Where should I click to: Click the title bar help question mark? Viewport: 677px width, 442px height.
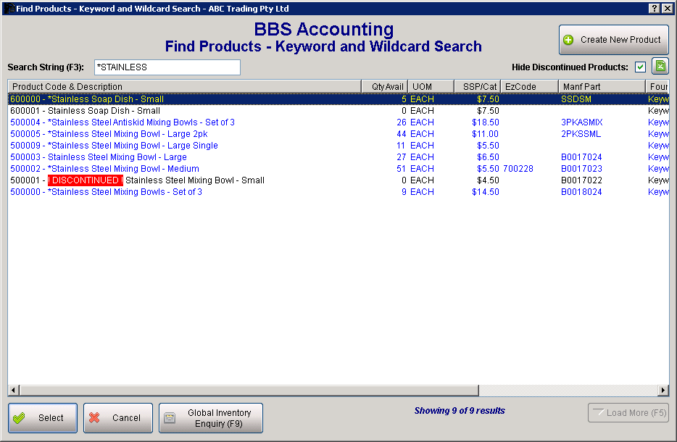(x=654, y=8)
